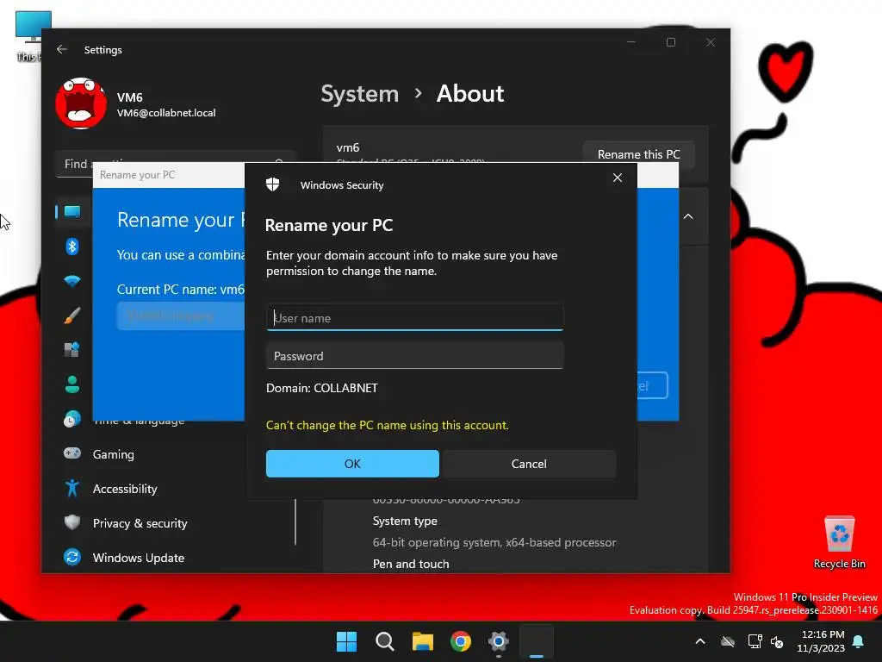Click the Windows Security shield icon
This screenshot has height=662, width=882.
(273, 184)
